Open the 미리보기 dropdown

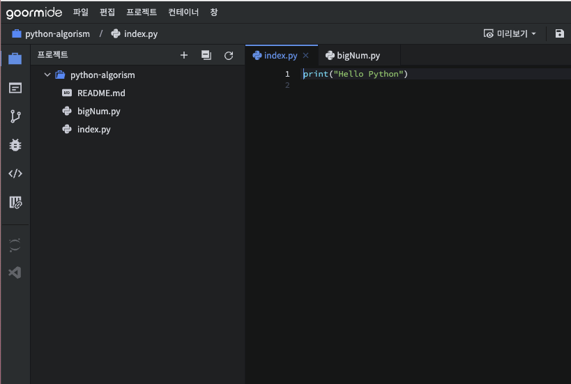510,34
